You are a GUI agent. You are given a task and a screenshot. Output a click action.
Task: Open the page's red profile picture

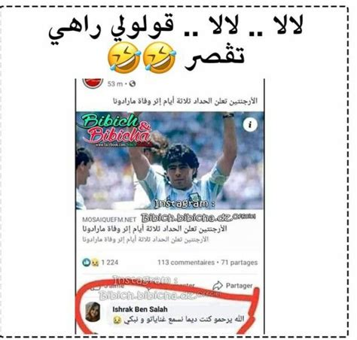click(x=93, y=83)
